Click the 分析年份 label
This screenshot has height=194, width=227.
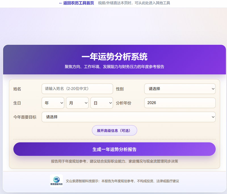[123, 103]
